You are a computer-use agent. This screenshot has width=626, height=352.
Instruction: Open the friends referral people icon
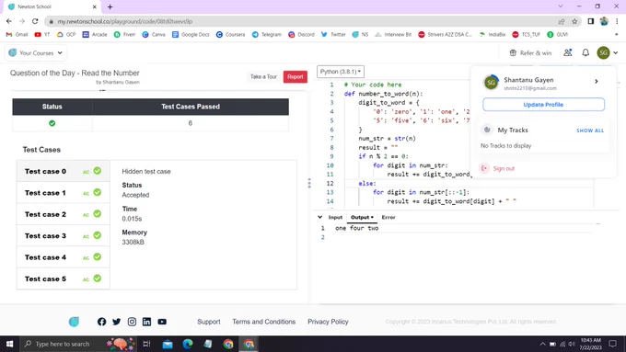pos(568,52)
